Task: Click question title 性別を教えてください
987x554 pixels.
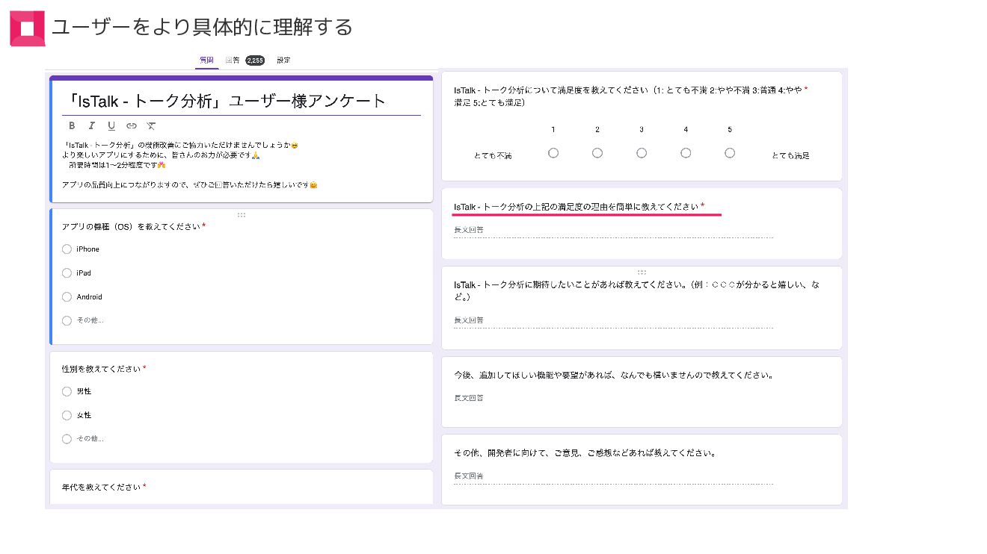Action: pyautogui.click(x=101, y=369)
